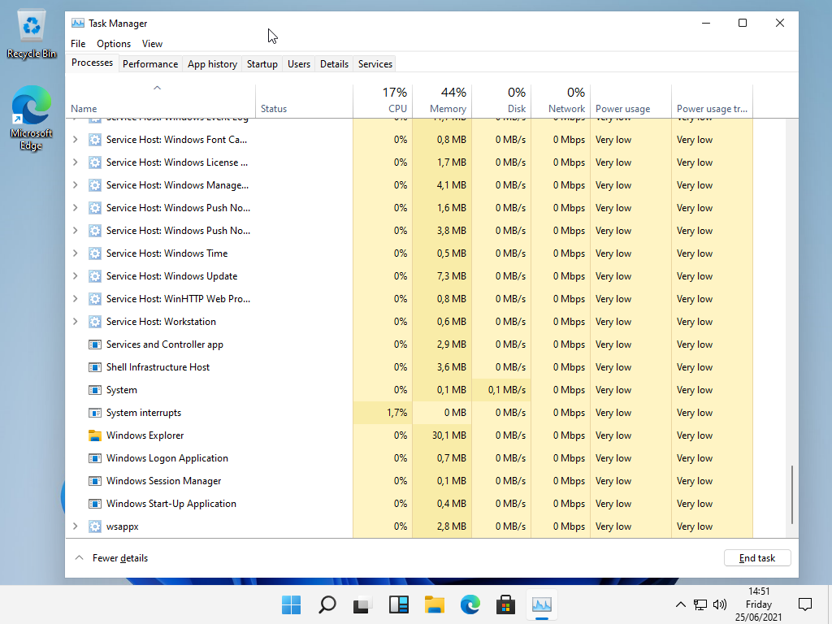The height and width of the screenshot is (624, 832).
Task: Open the Options menu
Action: 114,44
